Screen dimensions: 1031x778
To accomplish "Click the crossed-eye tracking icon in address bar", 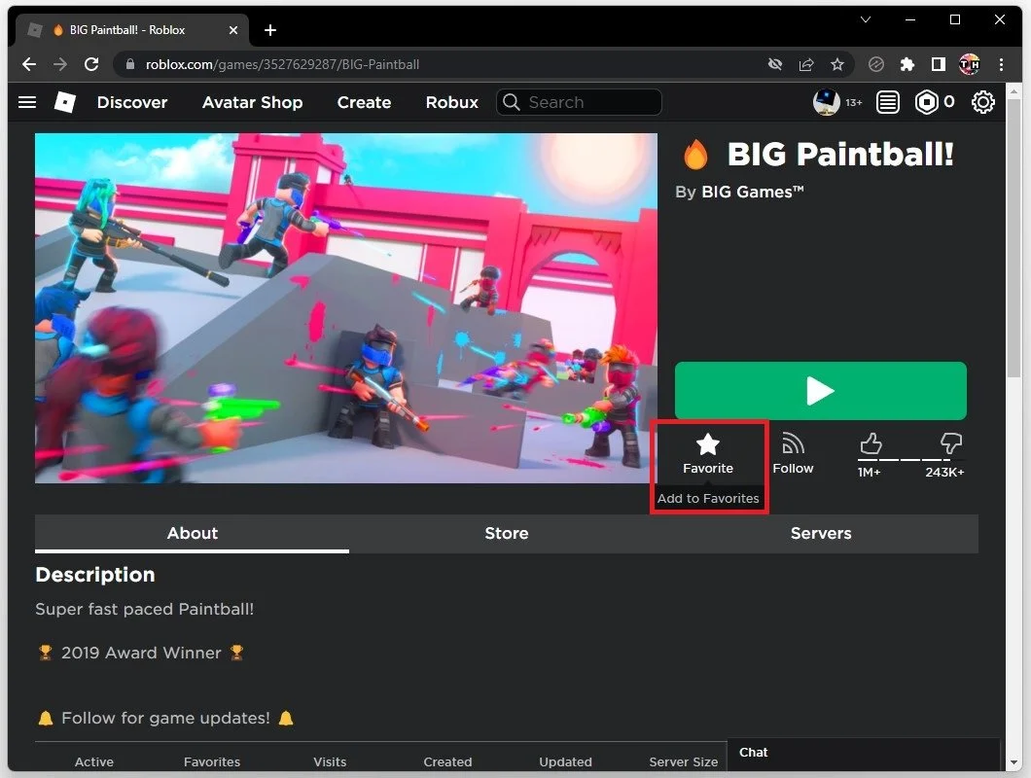I will tap(775, 64).
